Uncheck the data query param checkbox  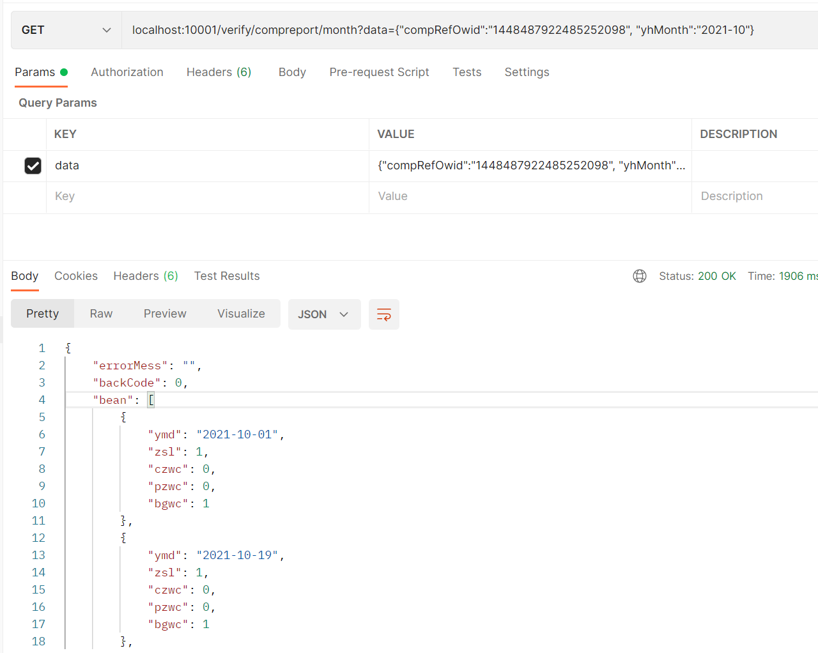33,166
